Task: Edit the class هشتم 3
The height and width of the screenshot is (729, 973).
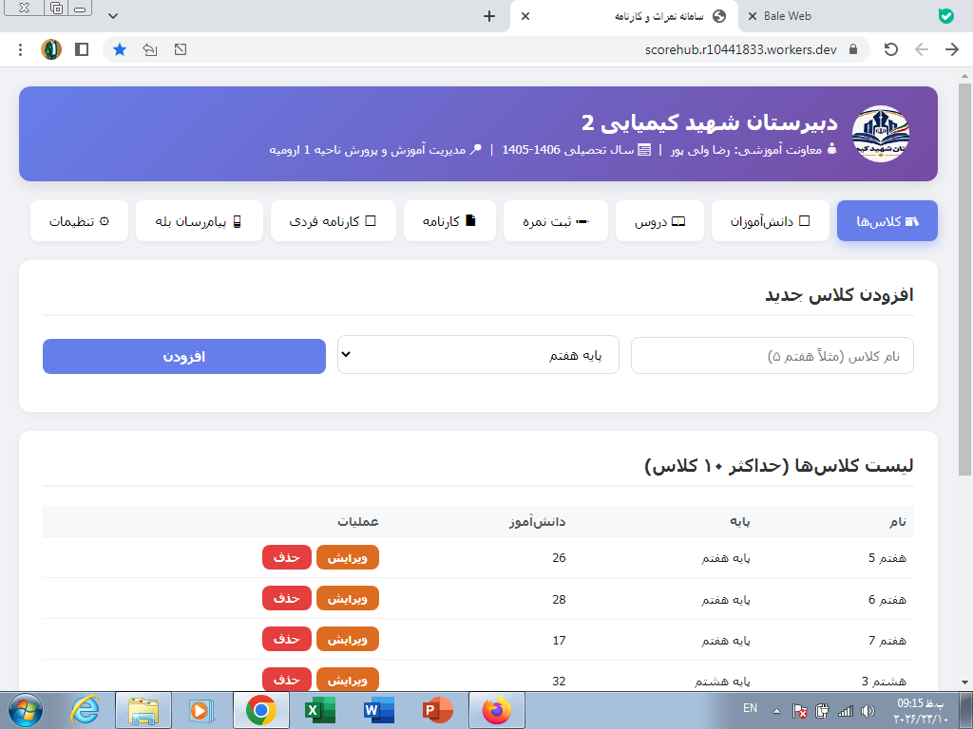Action: click(348, 680)
